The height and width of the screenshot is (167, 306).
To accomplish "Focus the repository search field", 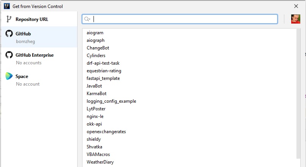I will pyautogui.click(x=180, y=19).
